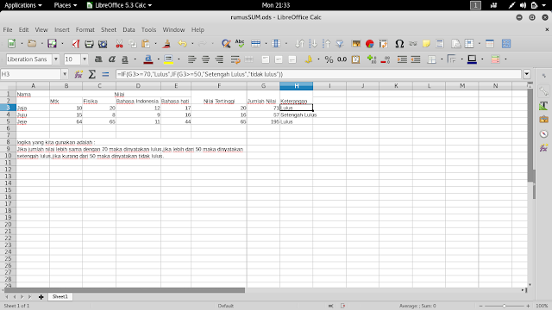The height and width of the screenshot is (310, 552).
Task: Open the Data menu
Action: (129, 30)
